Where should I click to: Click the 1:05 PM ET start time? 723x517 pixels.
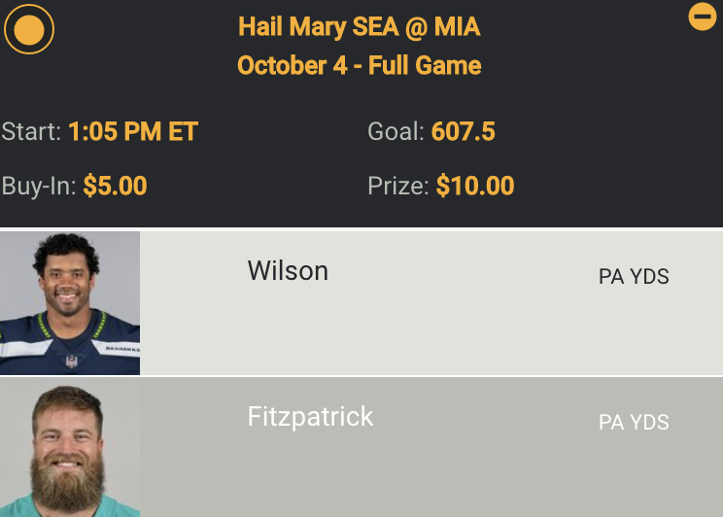(133, 131)
